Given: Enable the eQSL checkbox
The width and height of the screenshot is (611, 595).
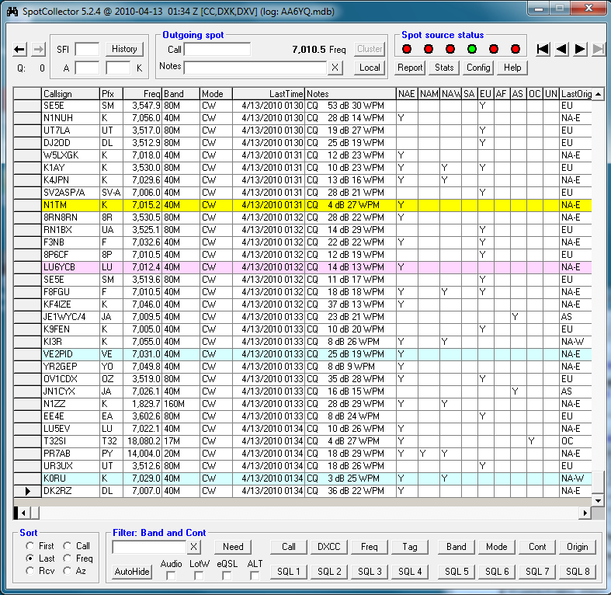Looking at the screenshot, I should point(227,576).
